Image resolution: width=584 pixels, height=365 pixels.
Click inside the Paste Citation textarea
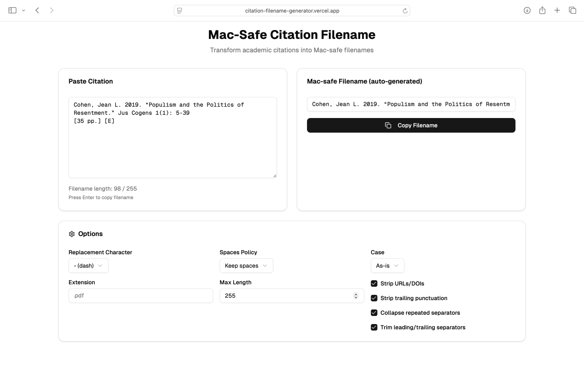(172, 138)
